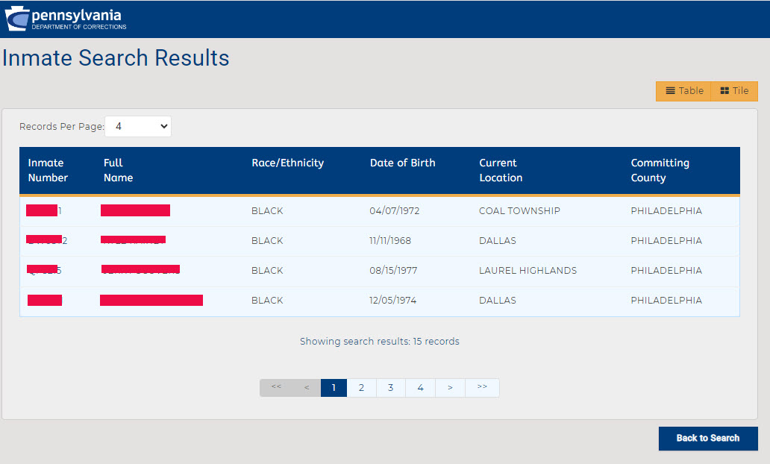Go to results page 4
The height and width of the screenshot is (464, 770).
420,388
